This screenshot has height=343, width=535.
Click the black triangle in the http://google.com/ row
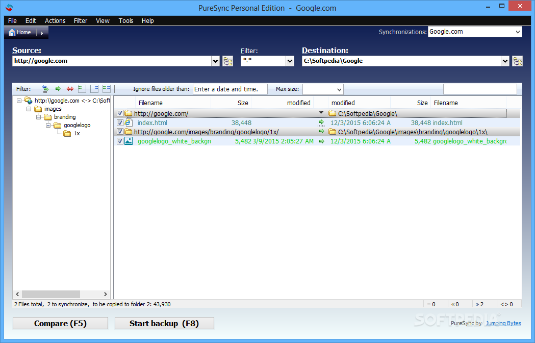(321, 113)
